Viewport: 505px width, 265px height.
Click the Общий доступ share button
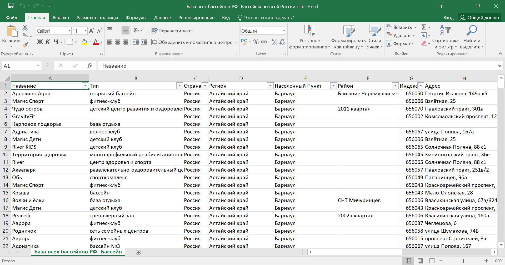tap(479, 18)
